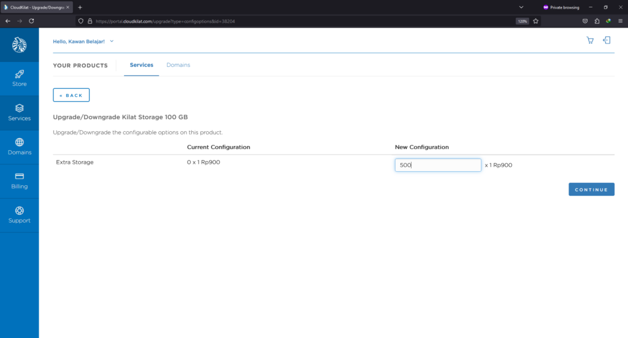Go to Billing via credit card icon

pos(19,177)
